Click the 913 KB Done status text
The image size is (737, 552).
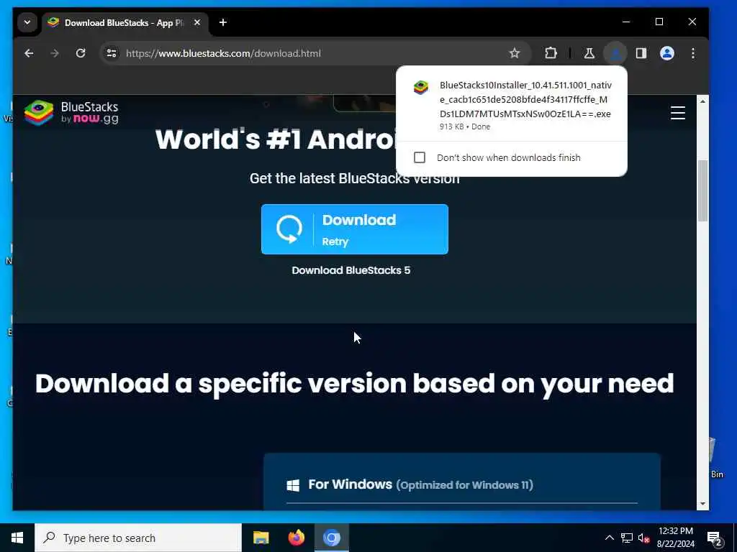point(465,126)
